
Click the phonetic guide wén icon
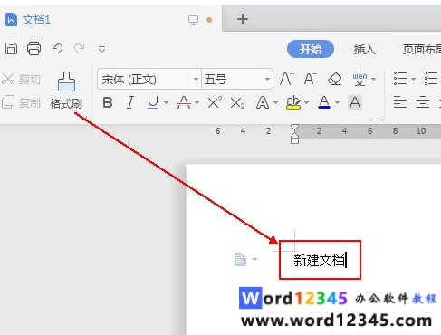pos(360,79)
